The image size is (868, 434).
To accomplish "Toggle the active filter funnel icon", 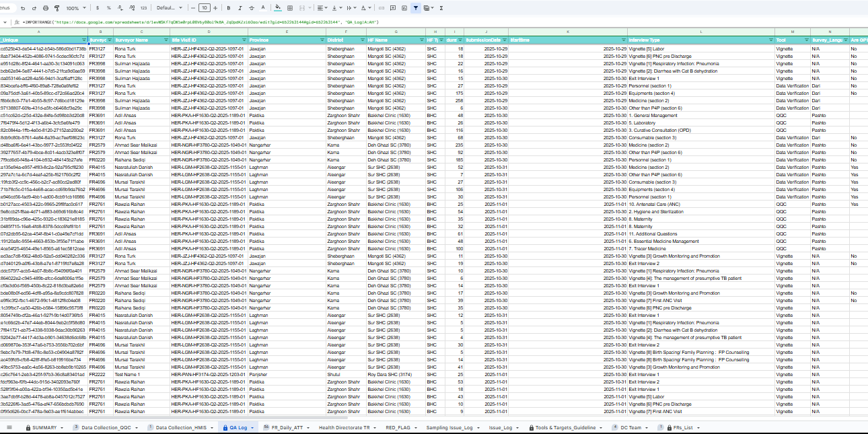I will tap(416, 8).
